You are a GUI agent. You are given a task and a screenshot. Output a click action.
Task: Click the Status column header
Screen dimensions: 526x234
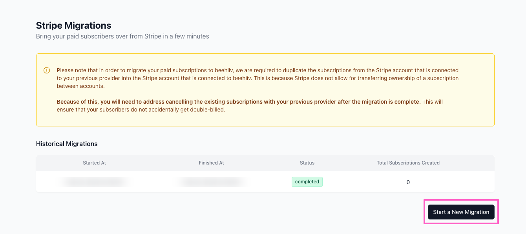307,163
